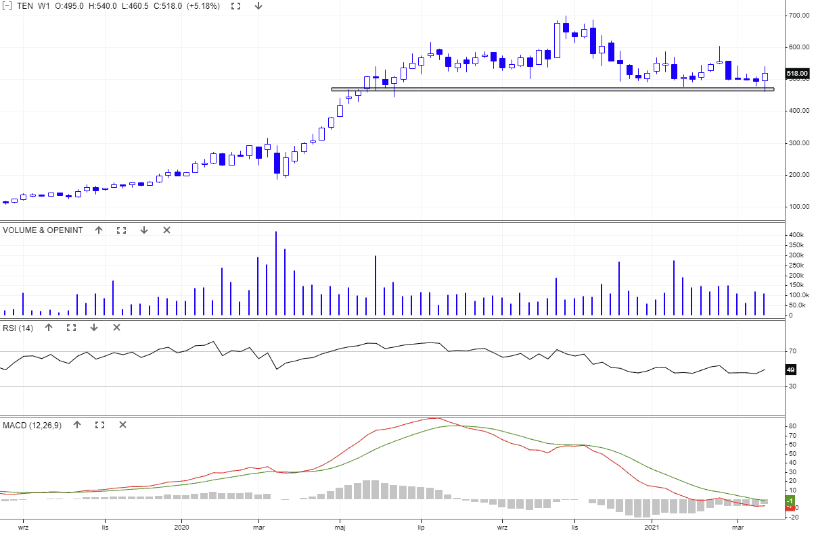816x533 pixels.
Task: Move the TEN price panel down
Action: (258, 6)
